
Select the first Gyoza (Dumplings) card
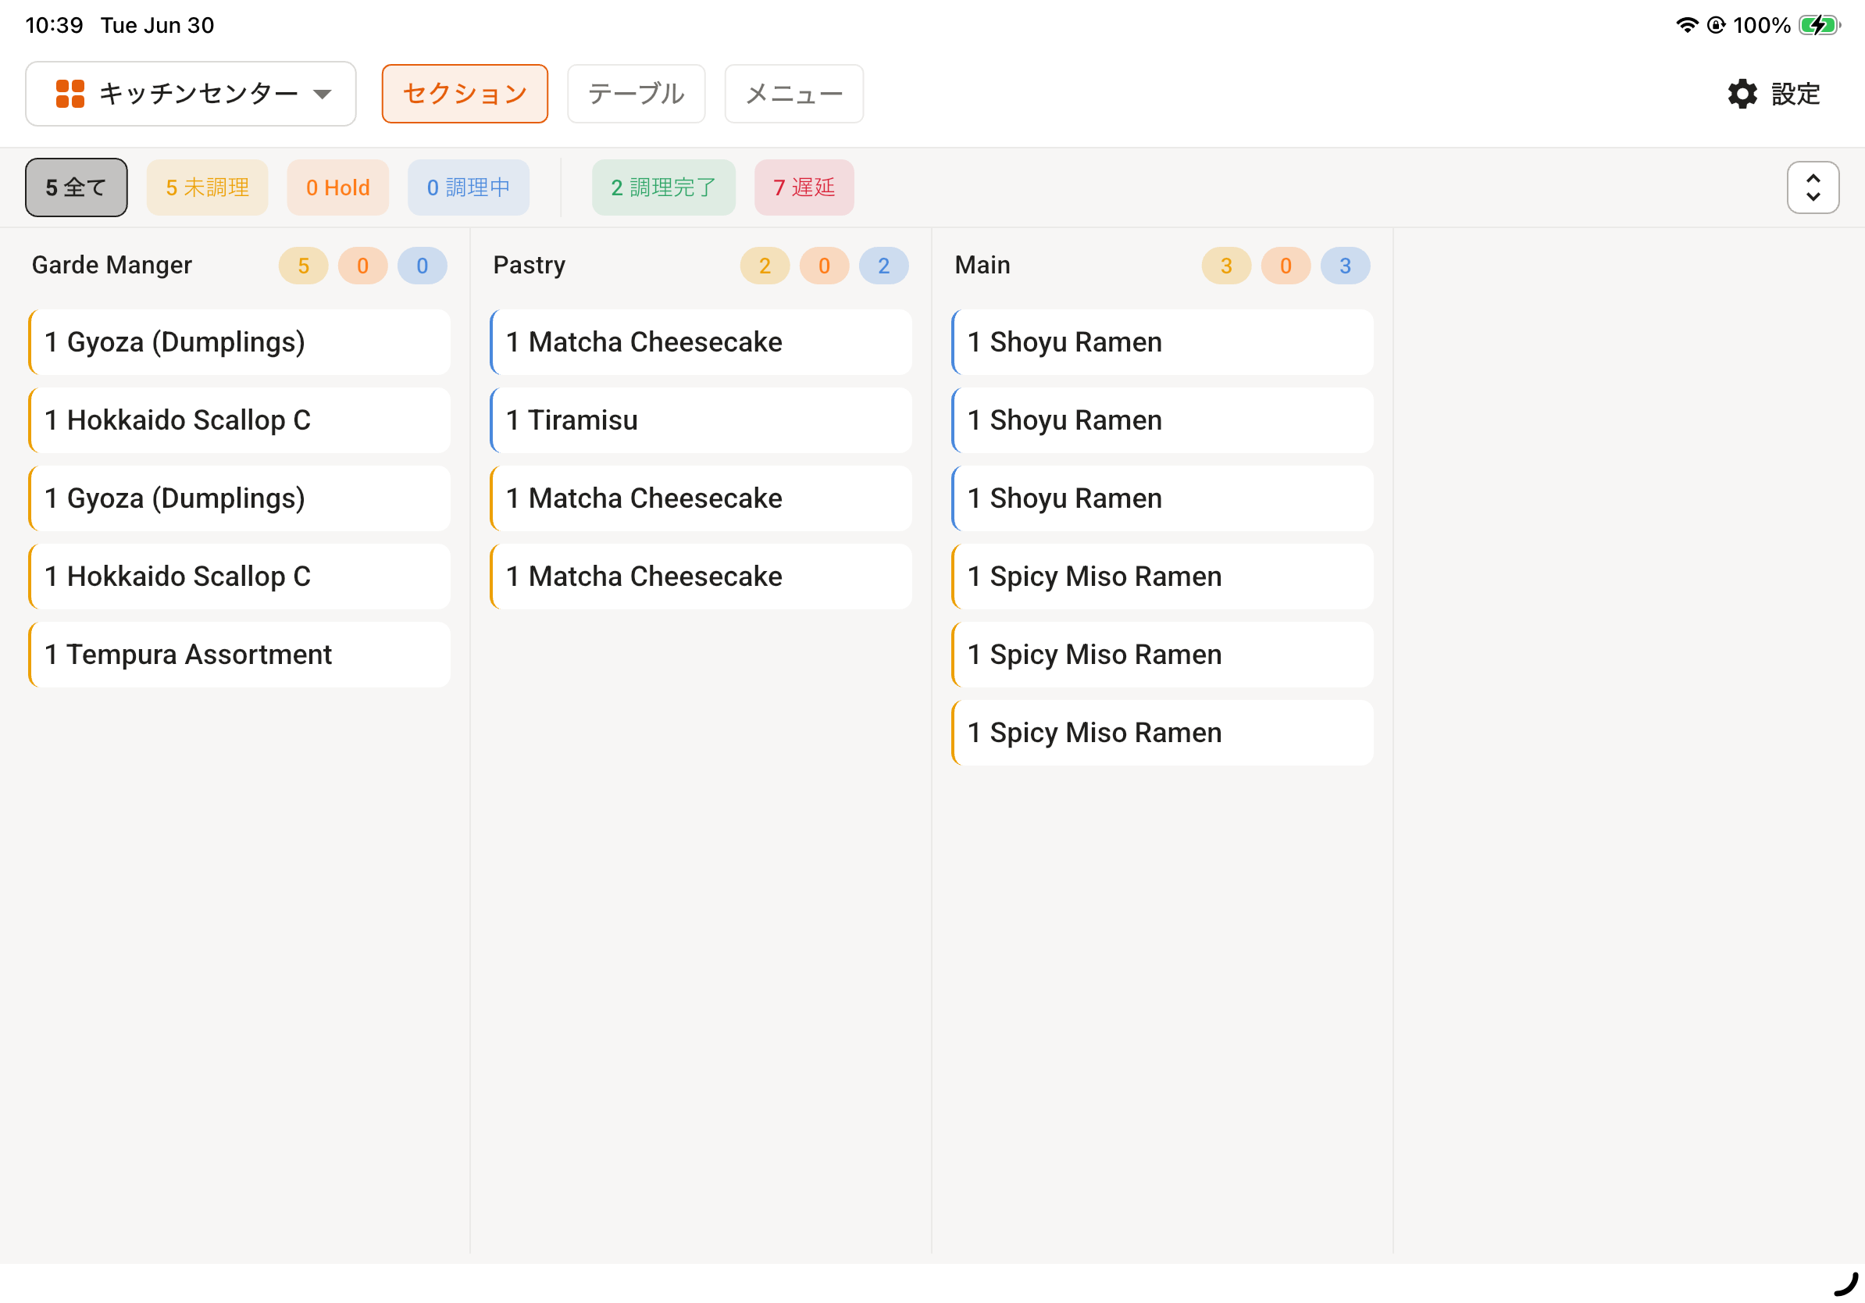[x=240, y=342]
